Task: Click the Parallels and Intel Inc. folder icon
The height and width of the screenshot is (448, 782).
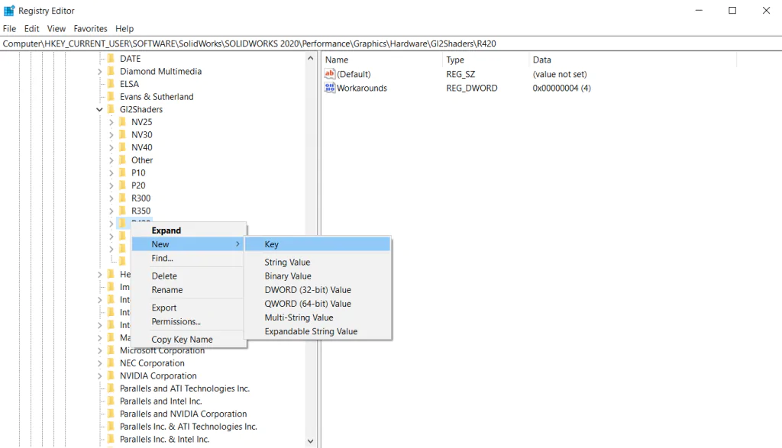Action: click(x=111, y=401)
